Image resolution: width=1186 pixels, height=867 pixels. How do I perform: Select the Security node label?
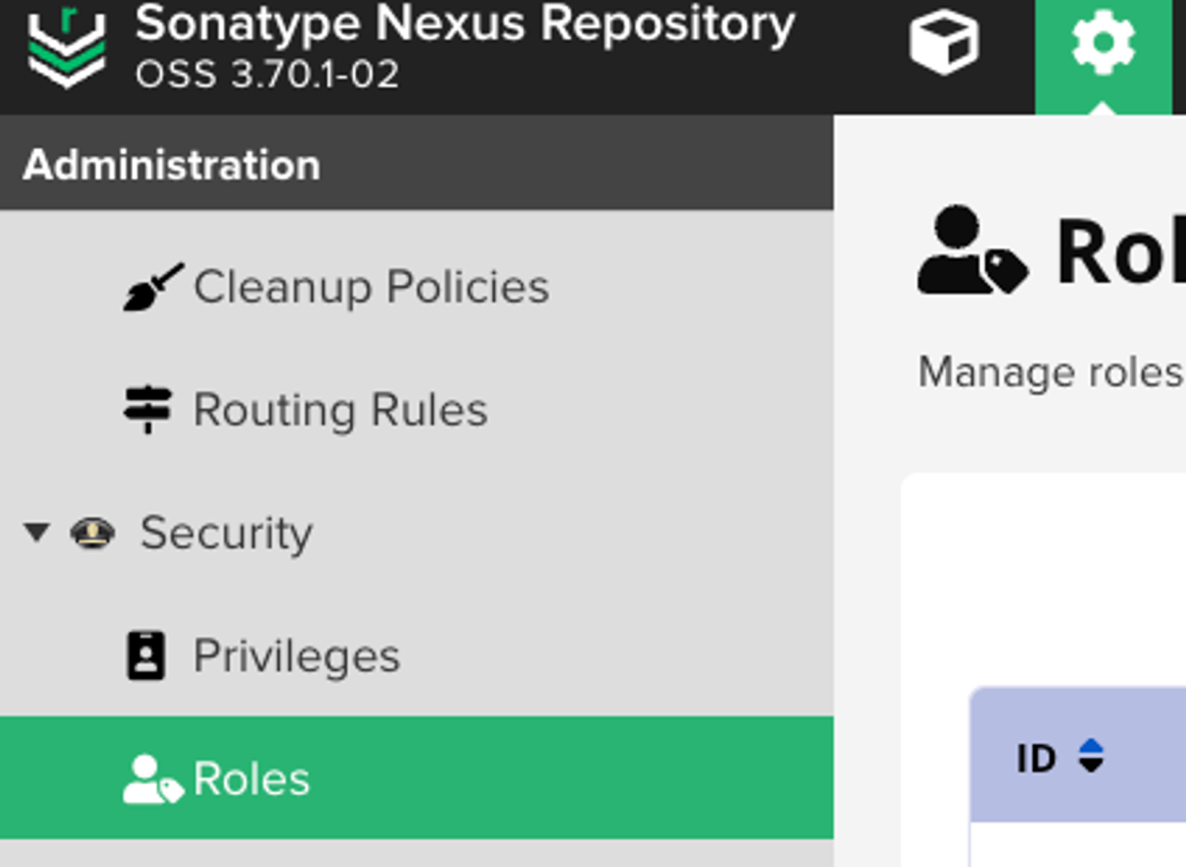[x=226, y=532]
